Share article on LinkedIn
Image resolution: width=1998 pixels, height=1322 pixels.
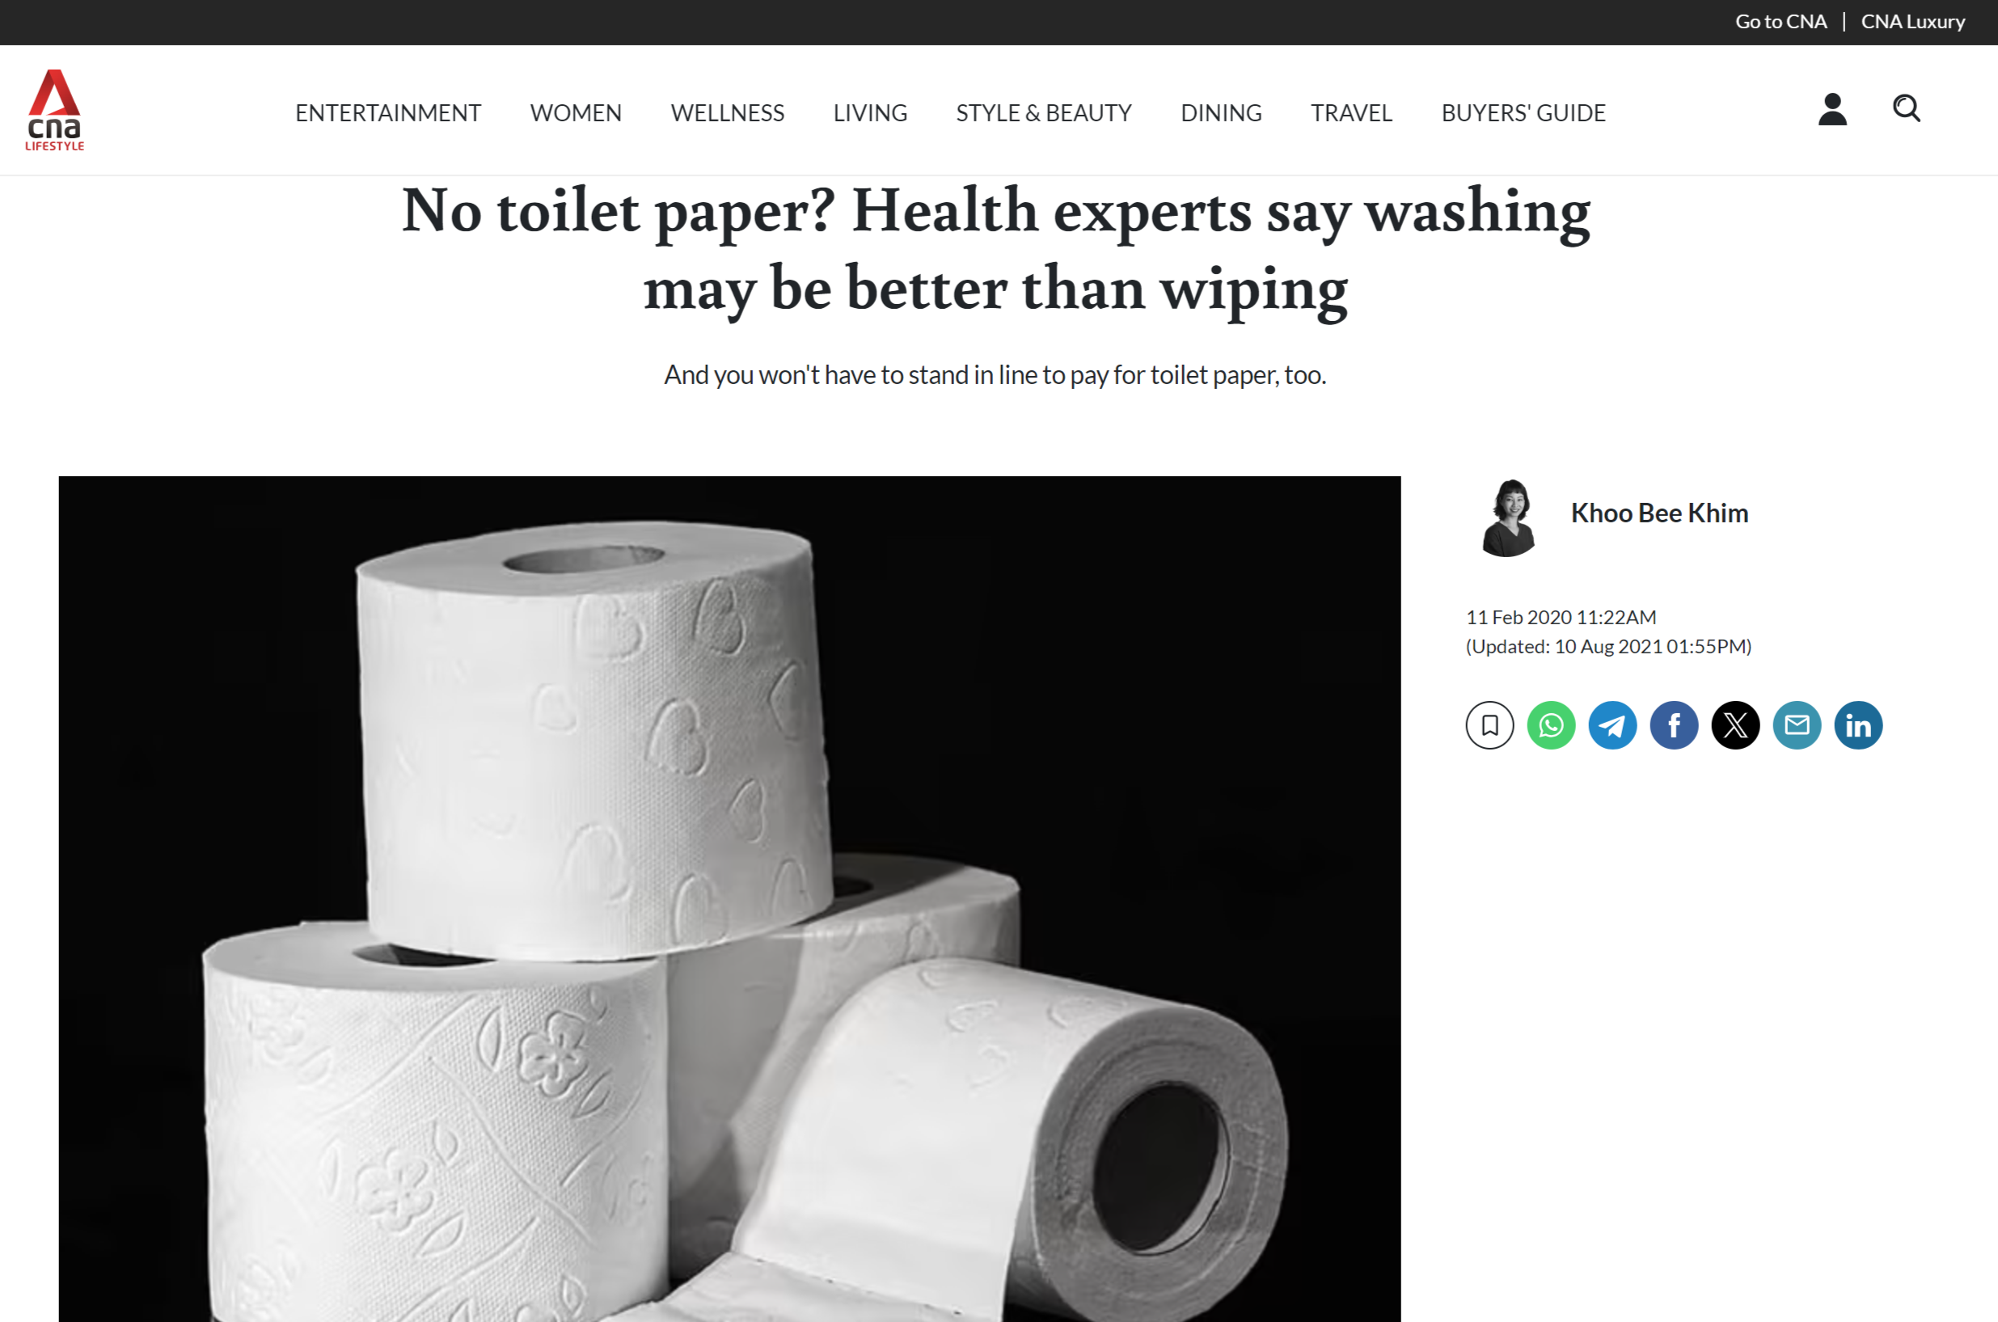[1859, 725]
